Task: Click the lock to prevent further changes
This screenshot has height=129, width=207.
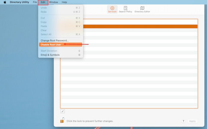Action: (62, 120)
